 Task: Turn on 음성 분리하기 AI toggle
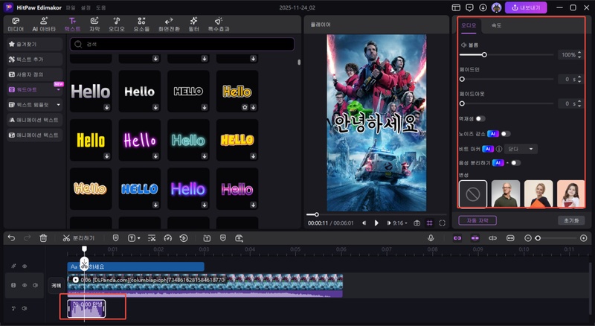click(x=515, y=162)
